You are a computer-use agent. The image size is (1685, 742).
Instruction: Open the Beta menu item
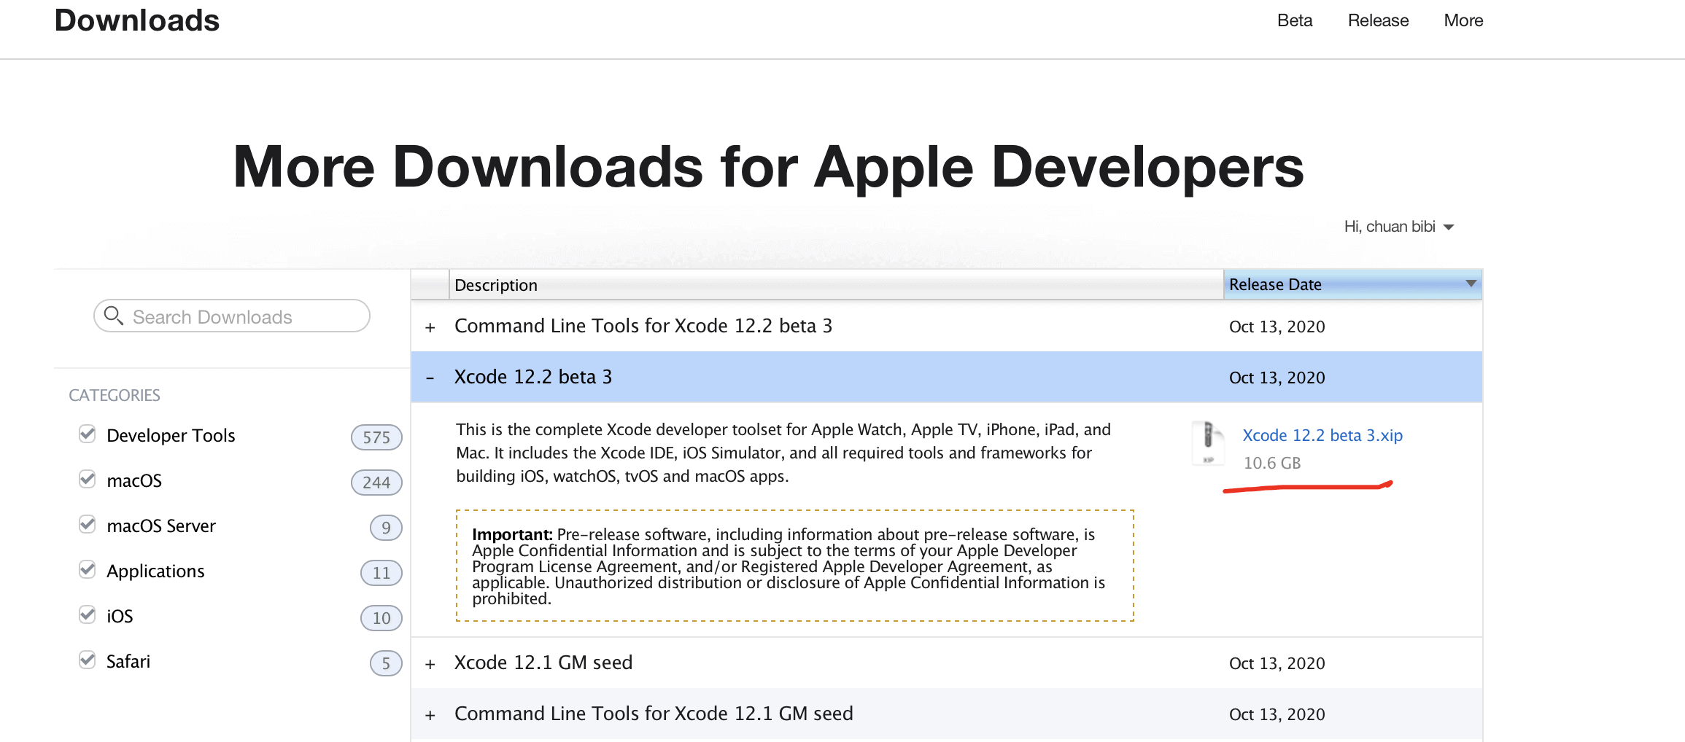1295,20
